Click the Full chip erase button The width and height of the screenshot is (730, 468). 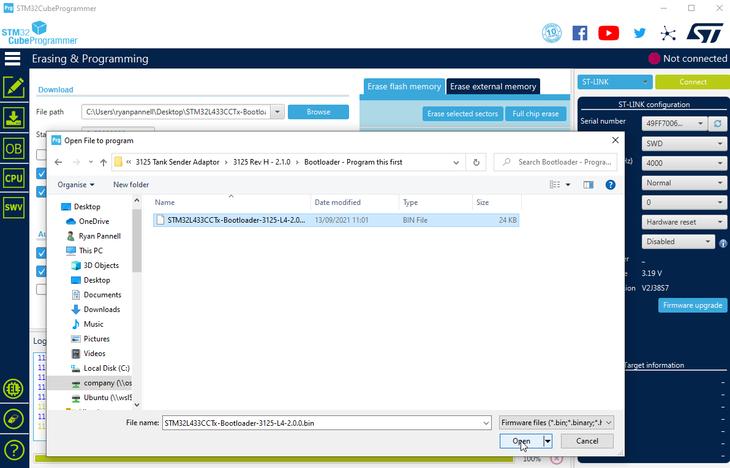[x=535, y=114]
